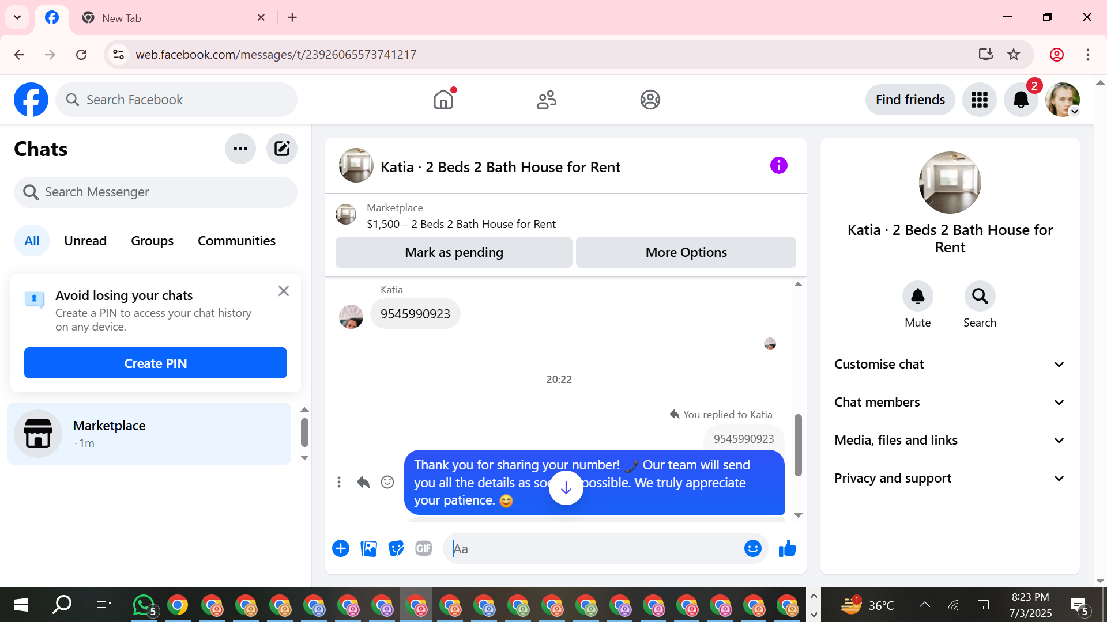Image resolution: width=1107 pixels, height=622 pixels.
Task: Open the notifications bell
Action: point(1021,100)
